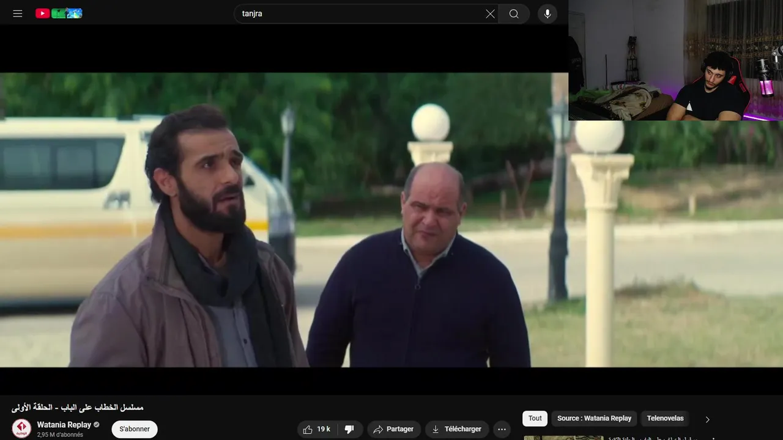Open the Watania Replay channel avatar
This screenshot has width=783, height=440.
coord(21,428)
